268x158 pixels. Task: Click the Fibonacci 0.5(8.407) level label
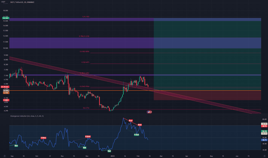pos(85,62)
